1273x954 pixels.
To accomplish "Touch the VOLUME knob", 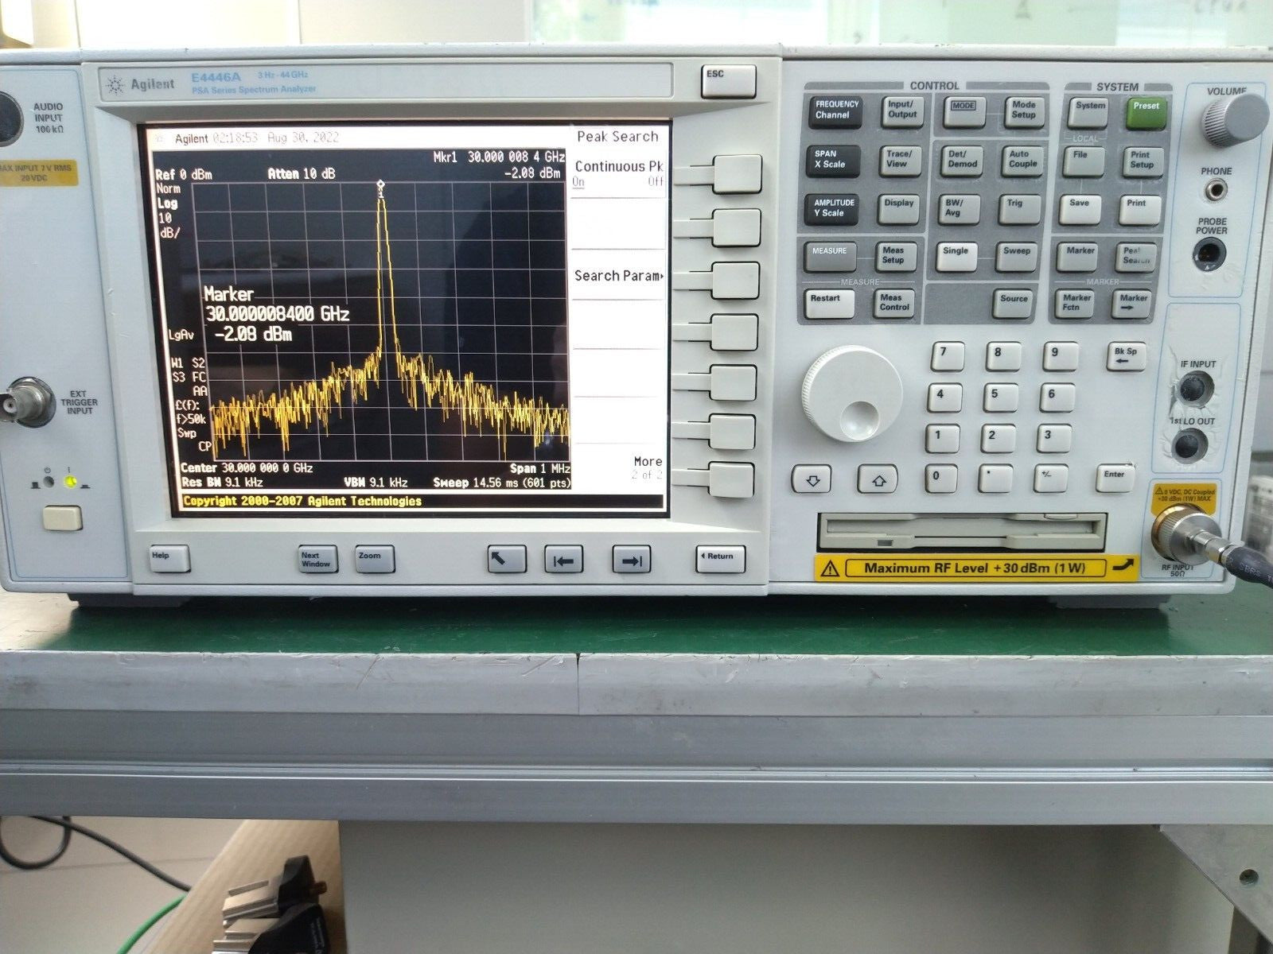I will coord(1234,120).
